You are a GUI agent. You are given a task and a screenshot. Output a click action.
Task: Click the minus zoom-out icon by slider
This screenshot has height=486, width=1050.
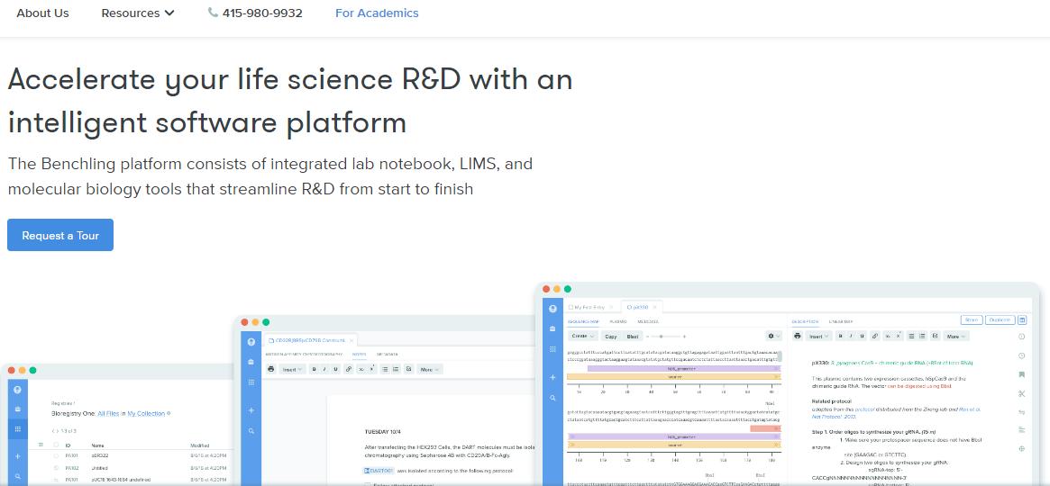(x=648, y=337)
